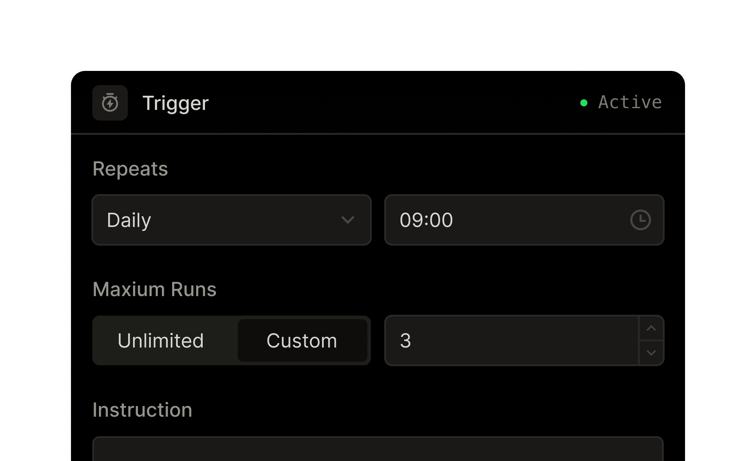Click the Repeats section label
Viewport: 756px width, 461px height.
[x=130, y=169]
